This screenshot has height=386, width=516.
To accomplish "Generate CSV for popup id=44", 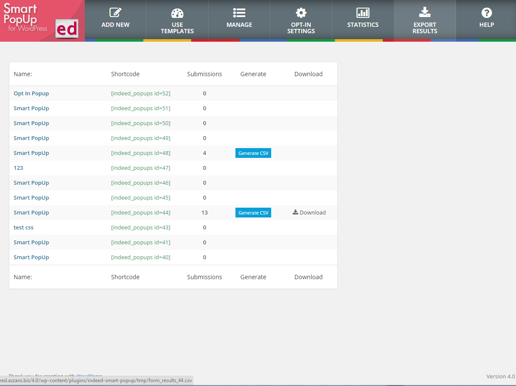I will (253, 213).
